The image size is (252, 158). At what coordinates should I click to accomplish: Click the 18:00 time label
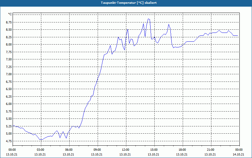[x=183, y=150]
